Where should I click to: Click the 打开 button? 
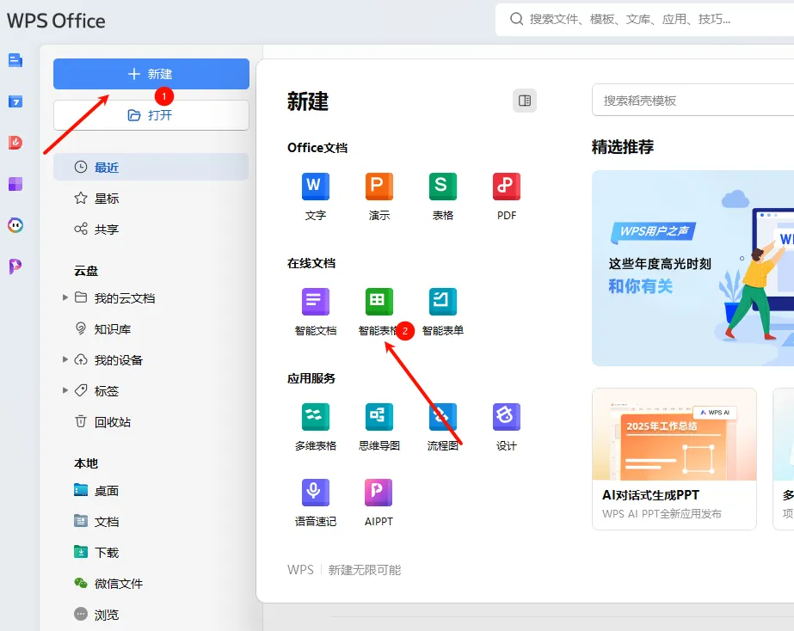coord(151,115)
